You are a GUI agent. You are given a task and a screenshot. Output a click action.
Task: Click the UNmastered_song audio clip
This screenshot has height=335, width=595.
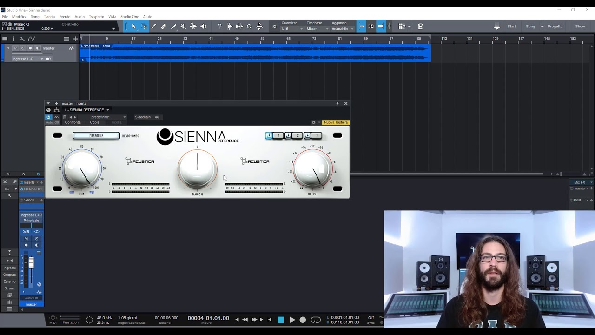coord(256,53)
